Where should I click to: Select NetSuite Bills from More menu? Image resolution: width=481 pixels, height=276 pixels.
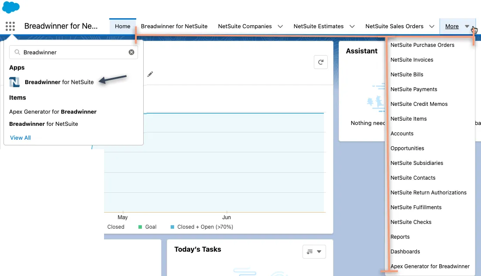pyautogui.click(x=407, y=74)
